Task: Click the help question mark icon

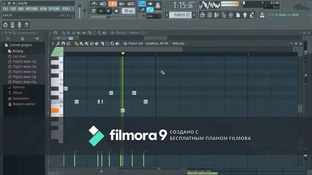Action: pyautogui.click(x=26, y=25)
